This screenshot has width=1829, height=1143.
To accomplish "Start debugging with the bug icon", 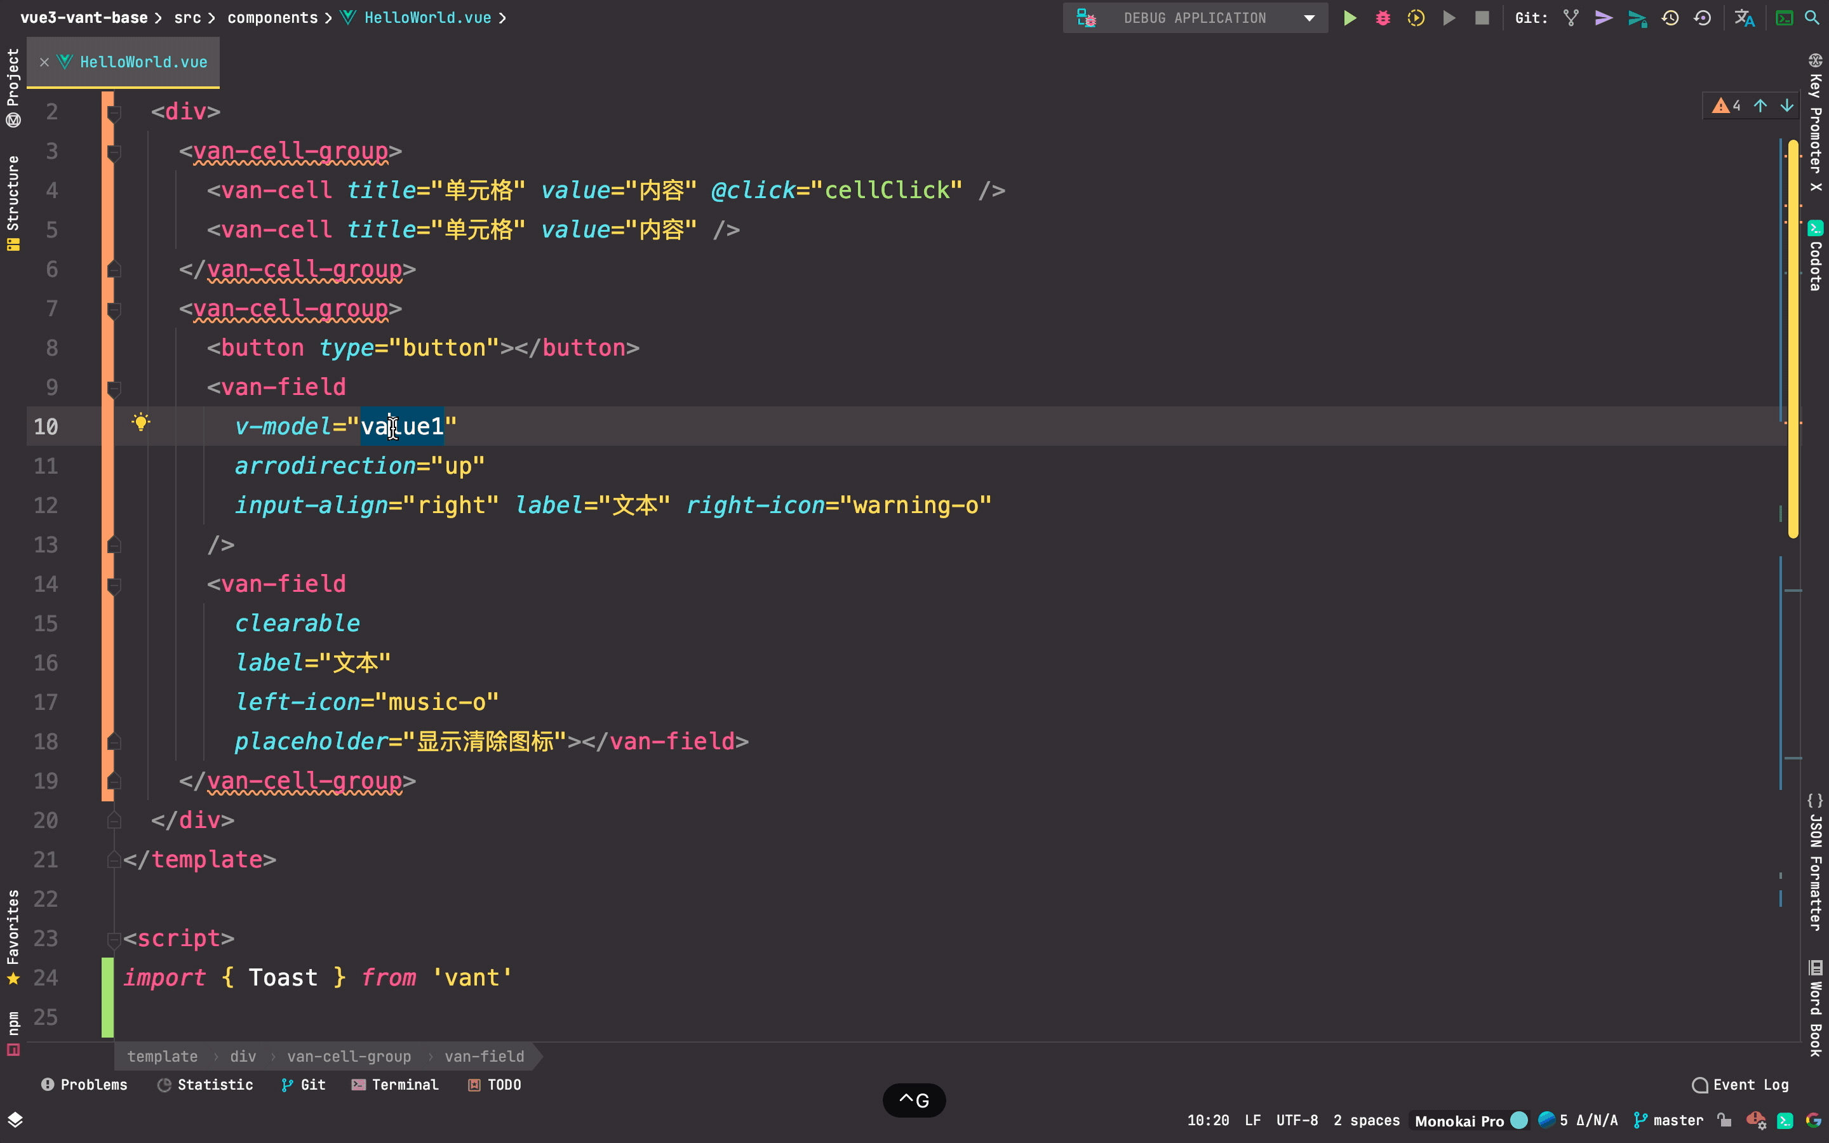I will pos(1383,18).
